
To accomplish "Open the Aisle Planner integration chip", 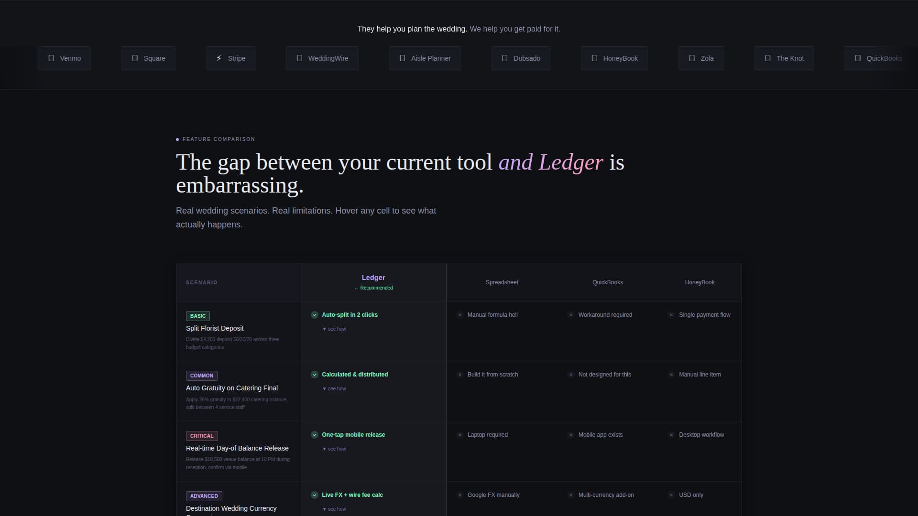I will [x=425, y=58].
